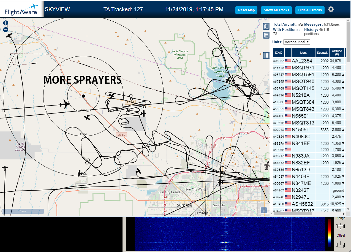This screenshot has height=252, width=351.
Task: Select the MSQT313 aircraft row
Action: pyautogui.click(x=309, y=123)
